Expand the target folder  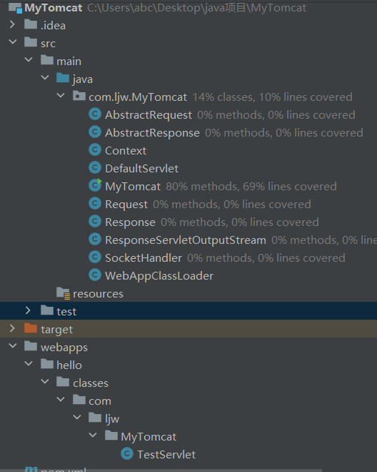pos(12,328)
